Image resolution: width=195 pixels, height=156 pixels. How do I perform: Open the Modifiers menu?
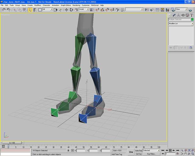click(37, 5)
